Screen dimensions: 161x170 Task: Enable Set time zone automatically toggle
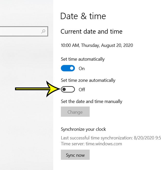tap(68, 89)
